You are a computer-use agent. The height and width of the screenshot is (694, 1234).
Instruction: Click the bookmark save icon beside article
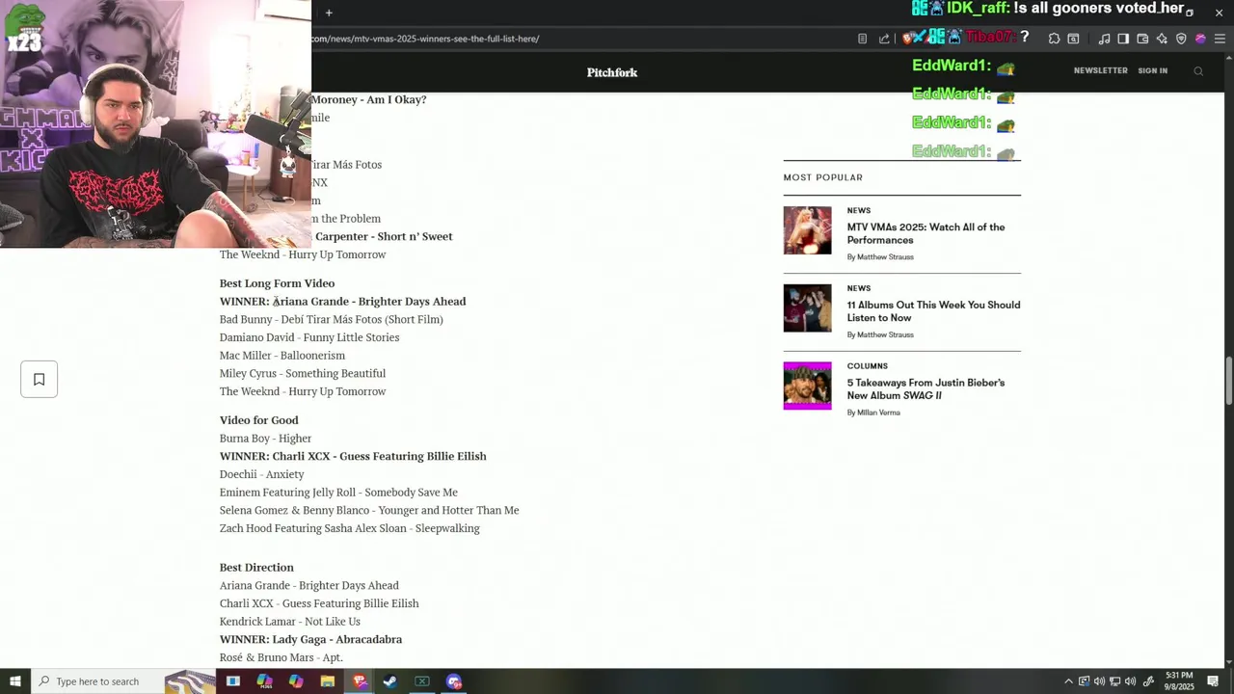click(x=40, y=379)
